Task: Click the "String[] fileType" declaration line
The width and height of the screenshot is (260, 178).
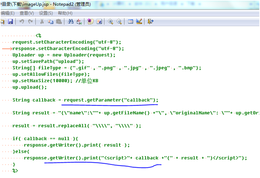Action: click(107, 68)
